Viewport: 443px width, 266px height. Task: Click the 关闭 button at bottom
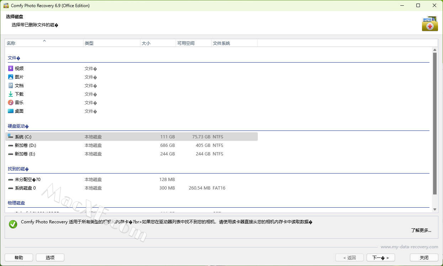pyautogui.click(x=424, y=257)
